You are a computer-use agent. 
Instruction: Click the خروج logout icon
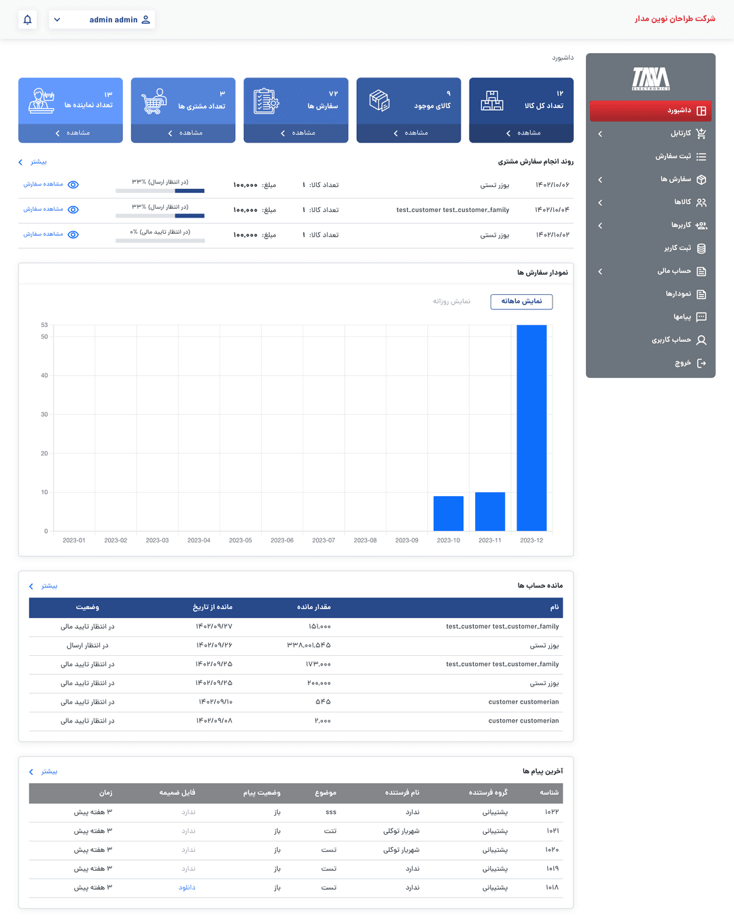pyautogui.click(x=701, y=363)
